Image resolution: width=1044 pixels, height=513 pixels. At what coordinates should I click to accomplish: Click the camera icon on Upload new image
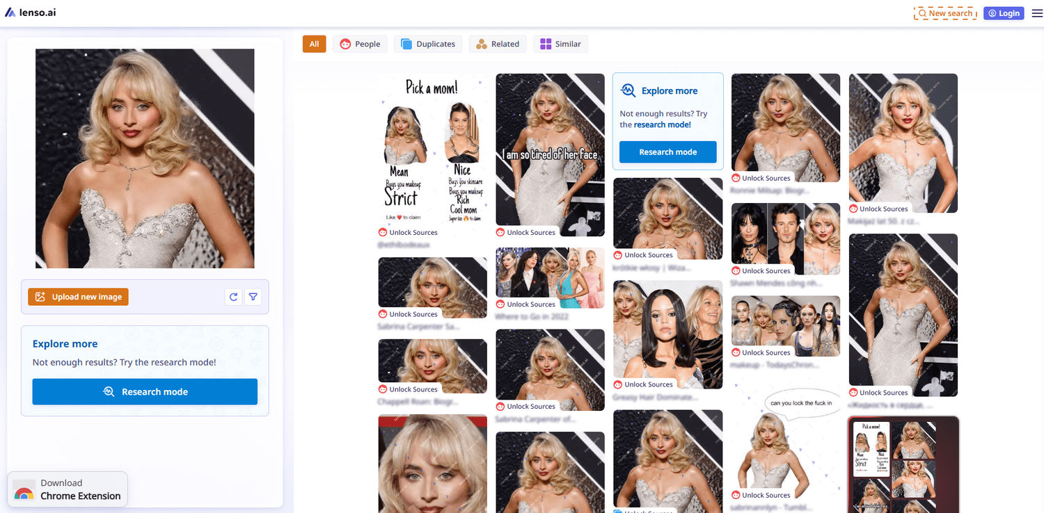(x=40, y=296)
